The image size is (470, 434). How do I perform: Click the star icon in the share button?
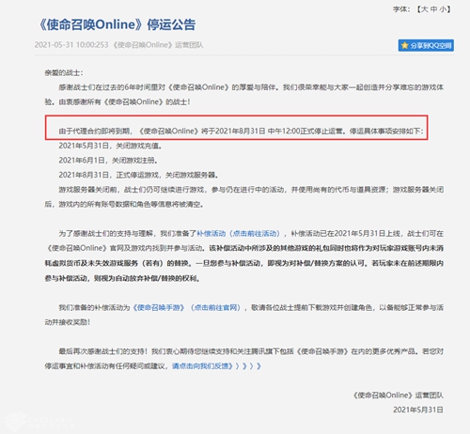coord(405,45)
